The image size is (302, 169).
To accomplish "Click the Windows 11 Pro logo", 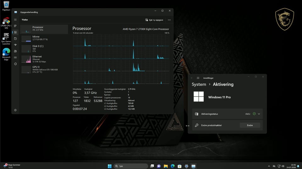I will pyautogui.click(x=199, y=96).
